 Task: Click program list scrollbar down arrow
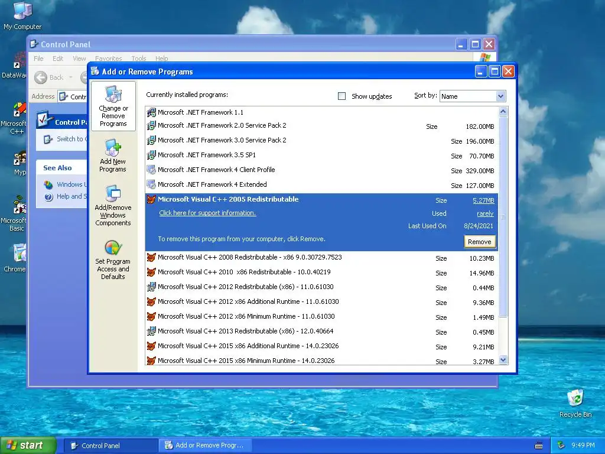503,360
